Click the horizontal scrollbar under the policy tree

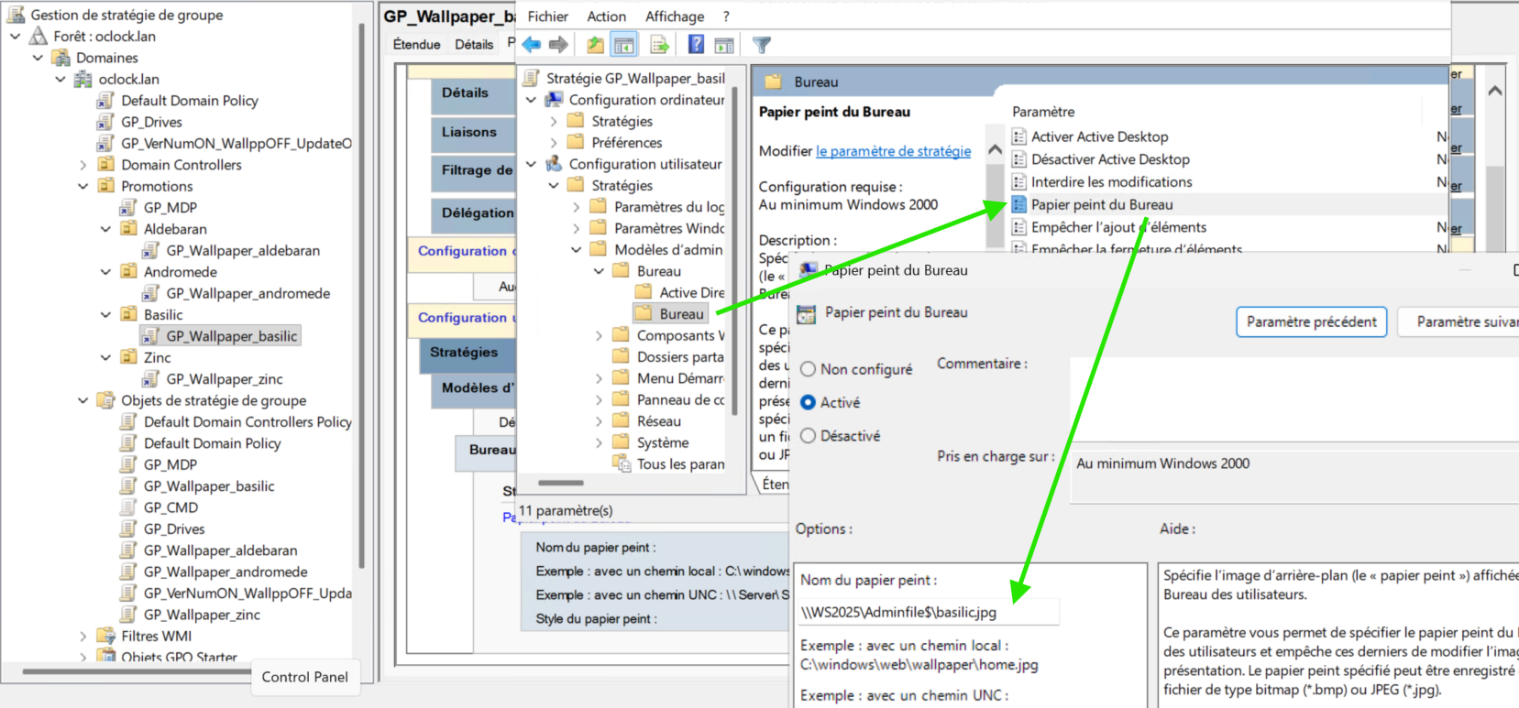coord(561,483)
